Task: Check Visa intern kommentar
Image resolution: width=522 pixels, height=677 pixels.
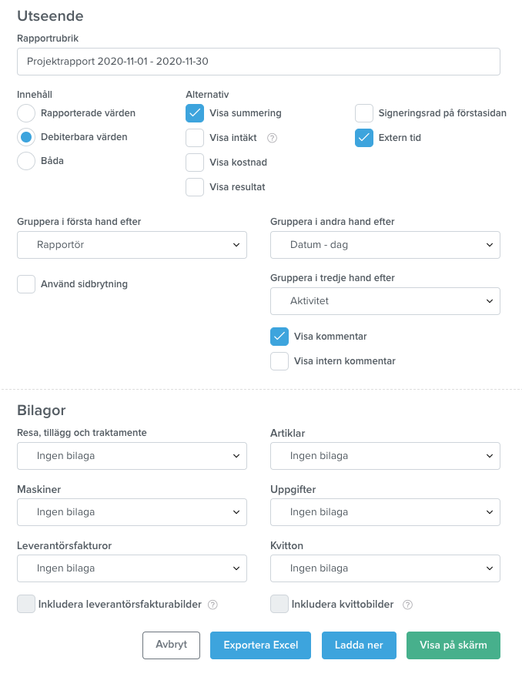Action: 279,361
